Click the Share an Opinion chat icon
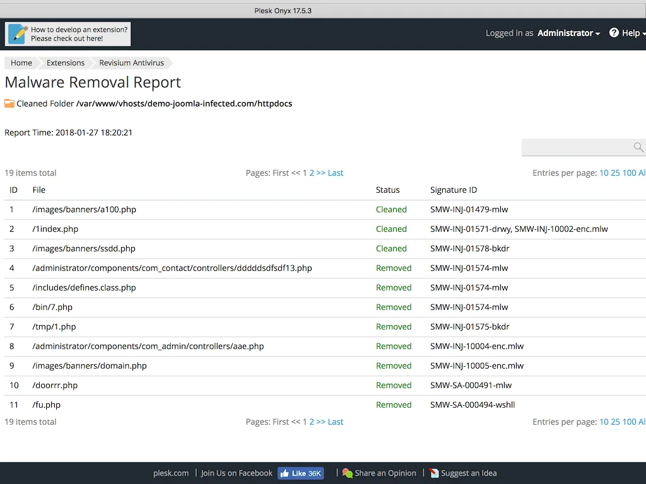The image size is (646, 484). (x=348, y=473)
